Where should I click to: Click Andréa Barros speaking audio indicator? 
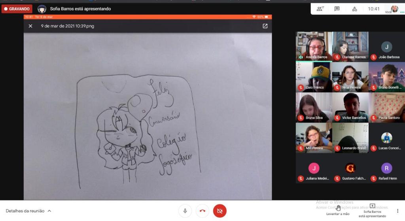[x=301, y=57]
